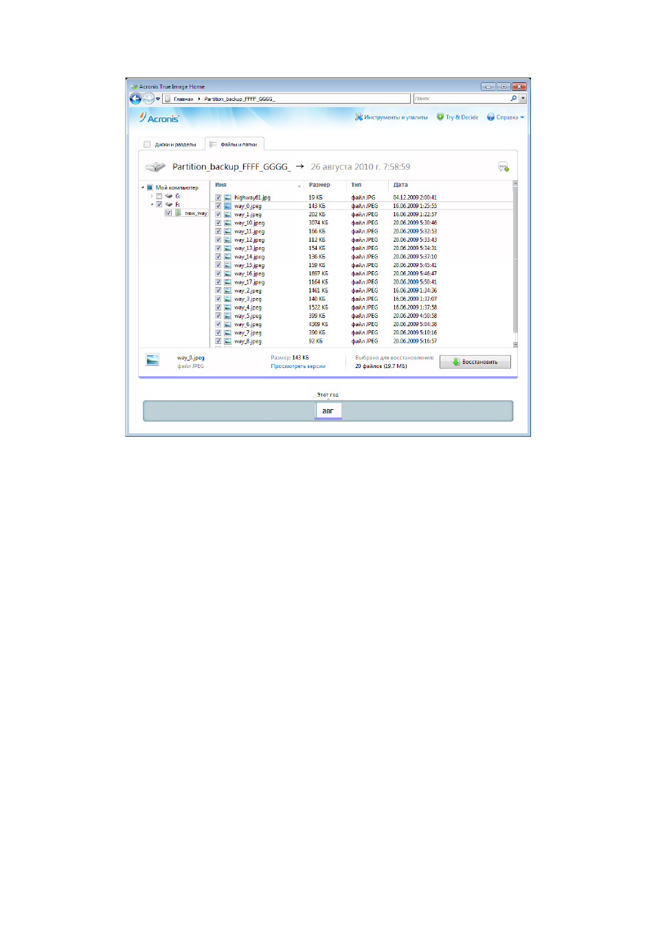Click the way_15.jpeg image file icon

pyautogui.click(x=227, y=265)
